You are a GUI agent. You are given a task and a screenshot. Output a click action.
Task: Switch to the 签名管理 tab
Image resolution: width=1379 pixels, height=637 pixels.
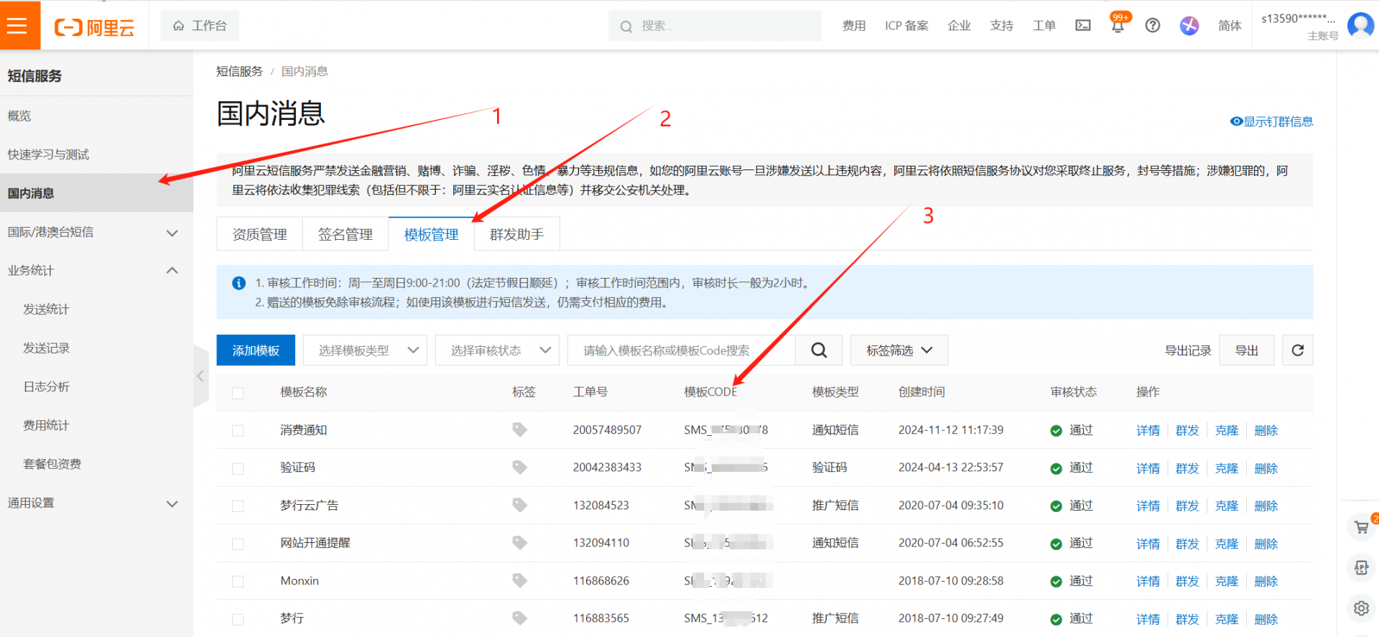point(345,234)
